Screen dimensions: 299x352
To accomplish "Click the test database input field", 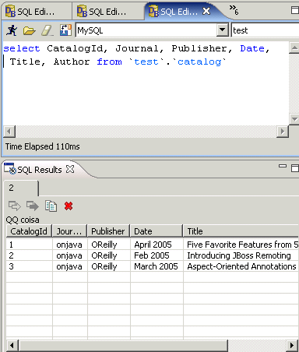I will pyautogui.click(x=265, y=30).
